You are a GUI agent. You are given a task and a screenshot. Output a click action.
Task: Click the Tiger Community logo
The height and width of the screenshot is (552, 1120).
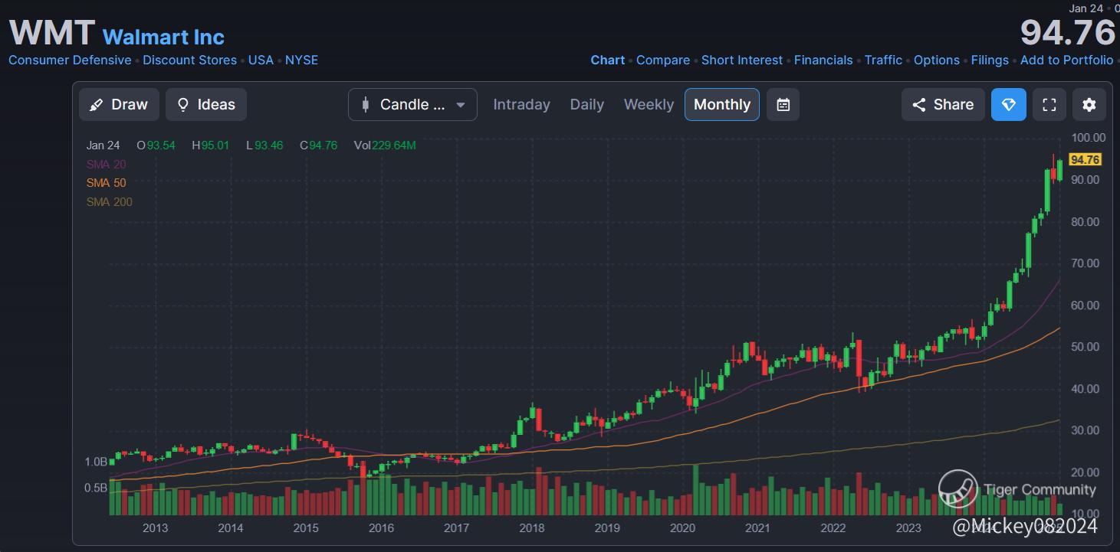pyautogui.click(x=958, y=489)
